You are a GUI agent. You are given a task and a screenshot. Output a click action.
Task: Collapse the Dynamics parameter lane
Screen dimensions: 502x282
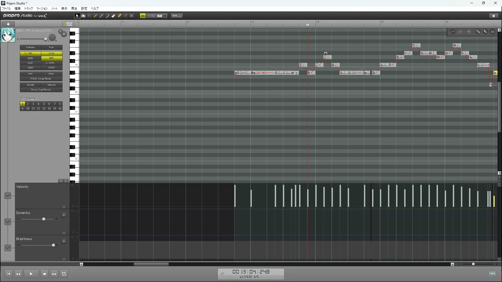click(x=64, y=233)
